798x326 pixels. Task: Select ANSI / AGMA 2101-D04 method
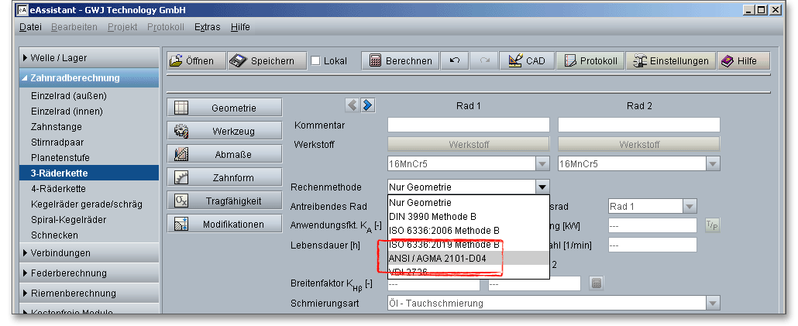tap(438, 259)
